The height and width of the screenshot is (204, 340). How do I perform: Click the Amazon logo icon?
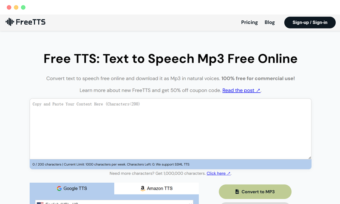(x=142, y=188)
